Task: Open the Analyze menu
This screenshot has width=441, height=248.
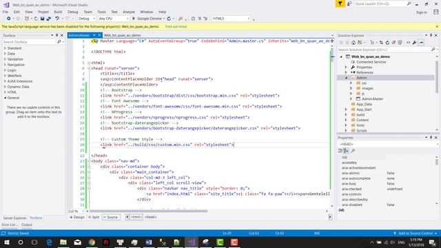Action: [x=129, y=12]
